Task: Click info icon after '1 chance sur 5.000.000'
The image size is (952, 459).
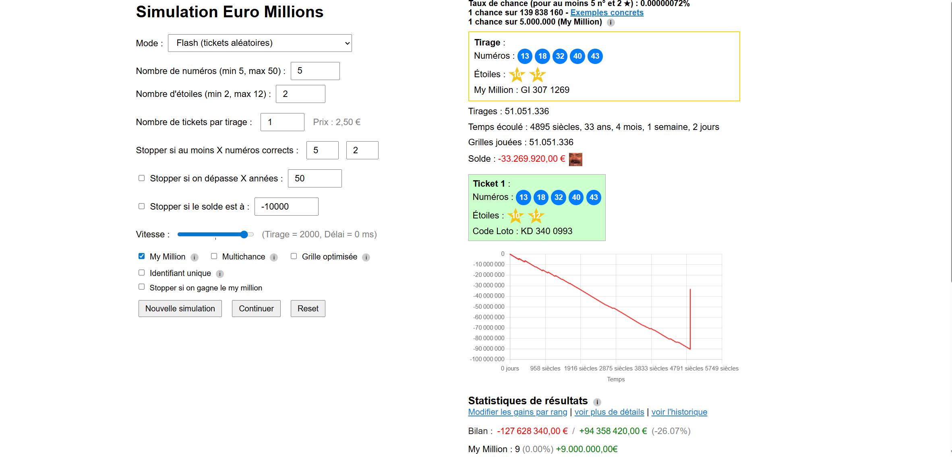Action: [611, 23]
